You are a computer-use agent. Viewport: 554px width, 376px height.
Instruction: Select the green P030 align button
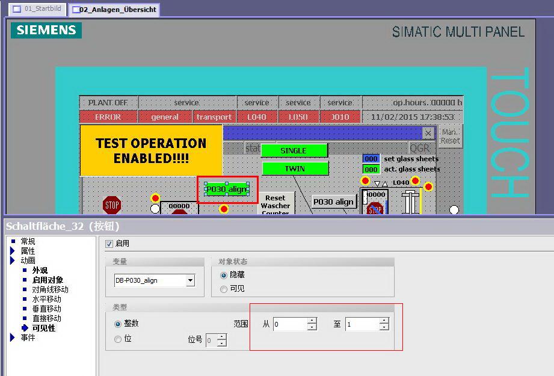point(227,190)
